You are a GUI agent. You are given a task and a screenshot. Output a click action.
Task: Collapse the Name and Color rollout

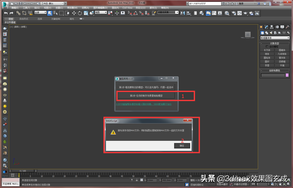point(274,70)
